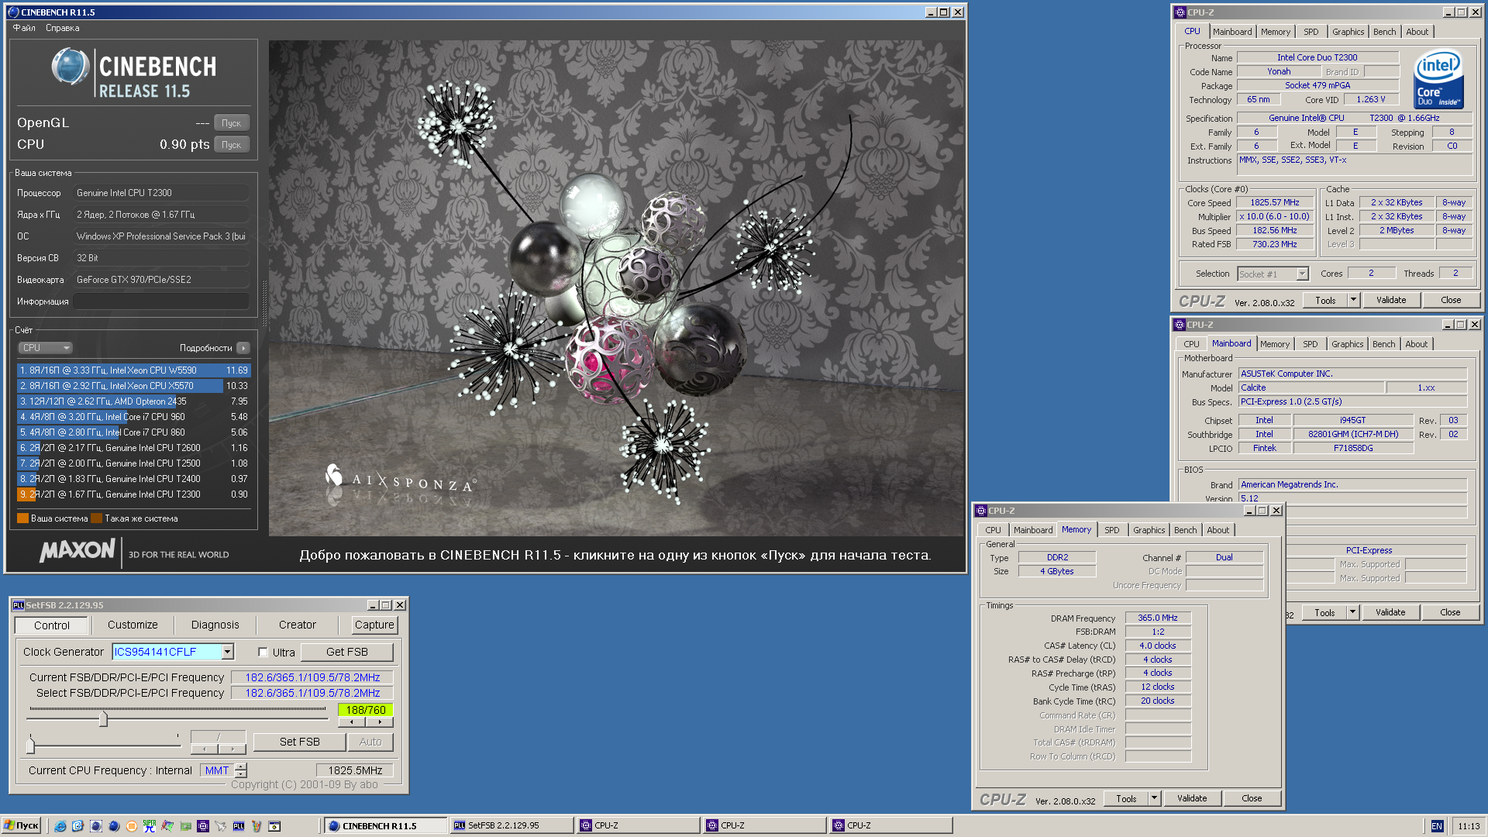Run the OpenGL test with Пуск button
Image resolution: width=1488 pixels, height=837 pixels.
[231, 122]
